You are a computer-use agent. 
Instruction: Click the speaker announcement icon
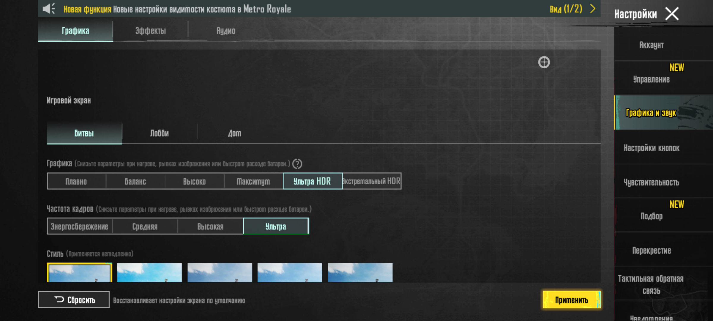pos(49,9)
